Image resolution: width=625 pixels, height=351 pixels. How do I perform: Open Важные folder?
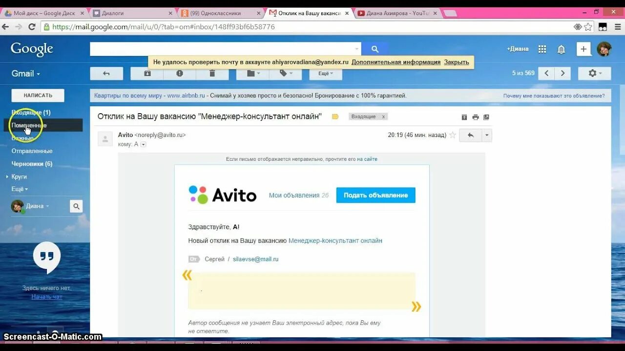(22, 138)
